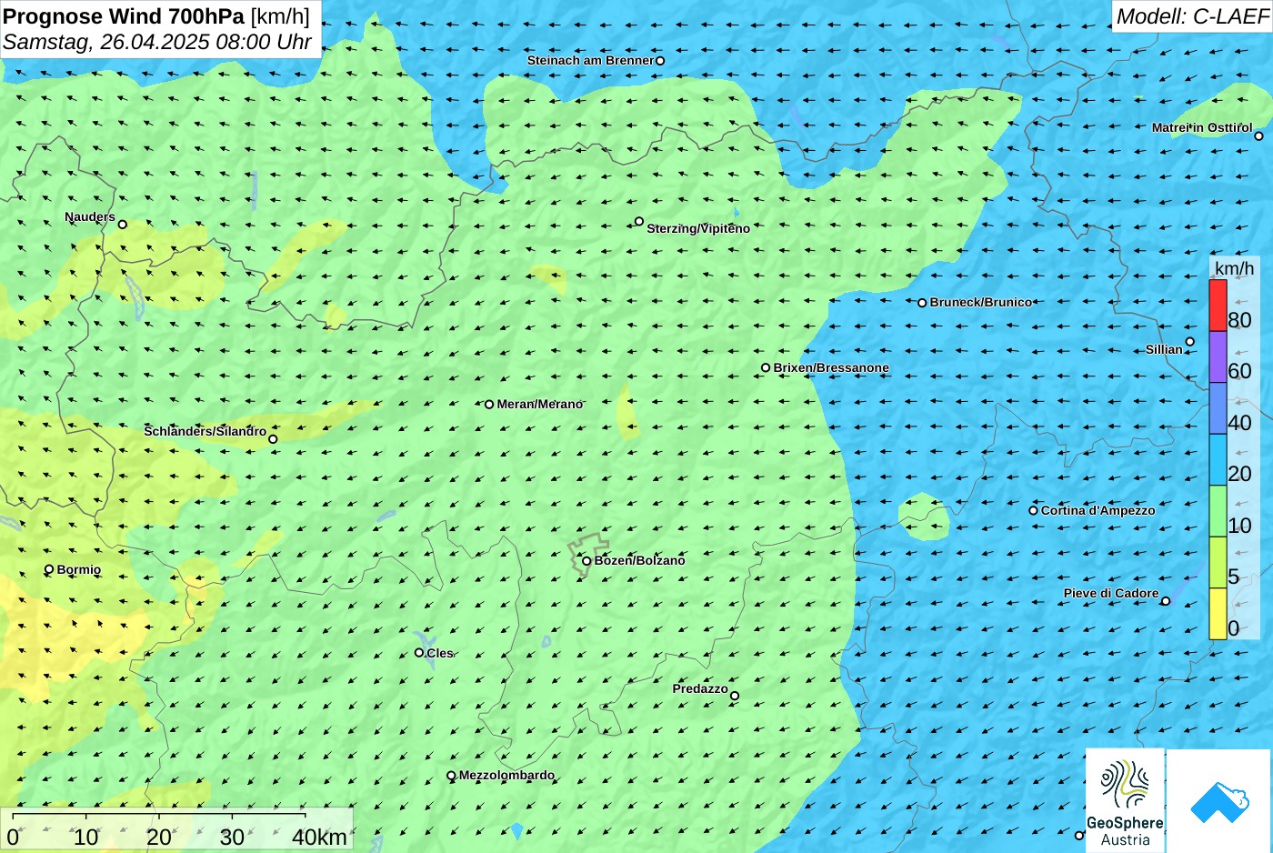
Task: Click the Bormio location dot
Action: pyautogui.click(x=49, y=570)
